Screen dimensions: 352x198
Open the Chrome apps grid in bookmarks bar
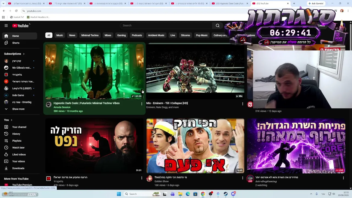3,17
